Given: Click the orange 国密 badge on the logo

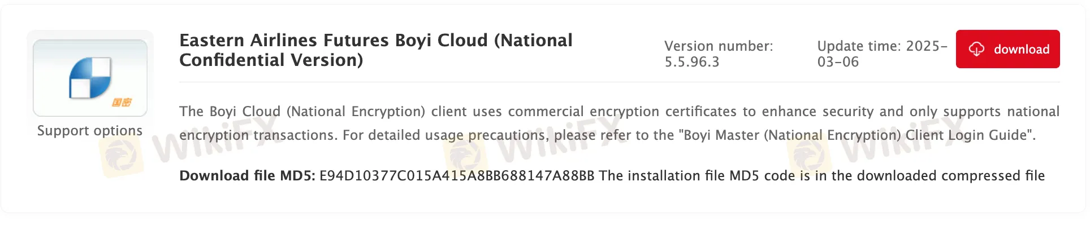Looking at the screenshot, I should 122,102.
